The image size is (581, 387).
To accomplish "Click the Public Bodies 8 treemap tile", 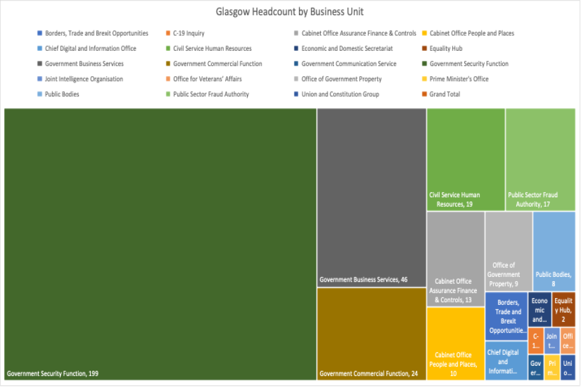I will coord(554,250).
